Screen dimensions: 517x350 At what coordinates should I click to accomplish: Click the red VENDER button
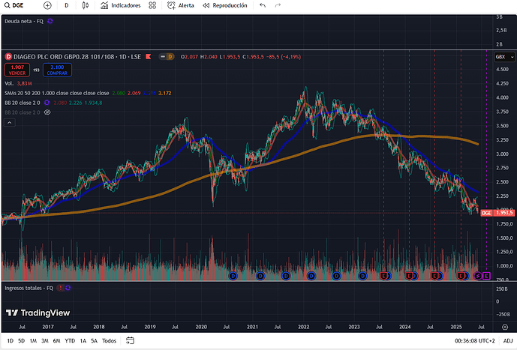point(16,70)
